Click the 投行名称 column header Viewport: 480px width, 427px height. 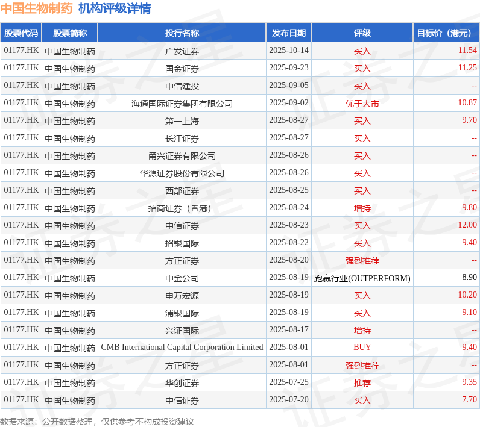[x=182, y=33]
